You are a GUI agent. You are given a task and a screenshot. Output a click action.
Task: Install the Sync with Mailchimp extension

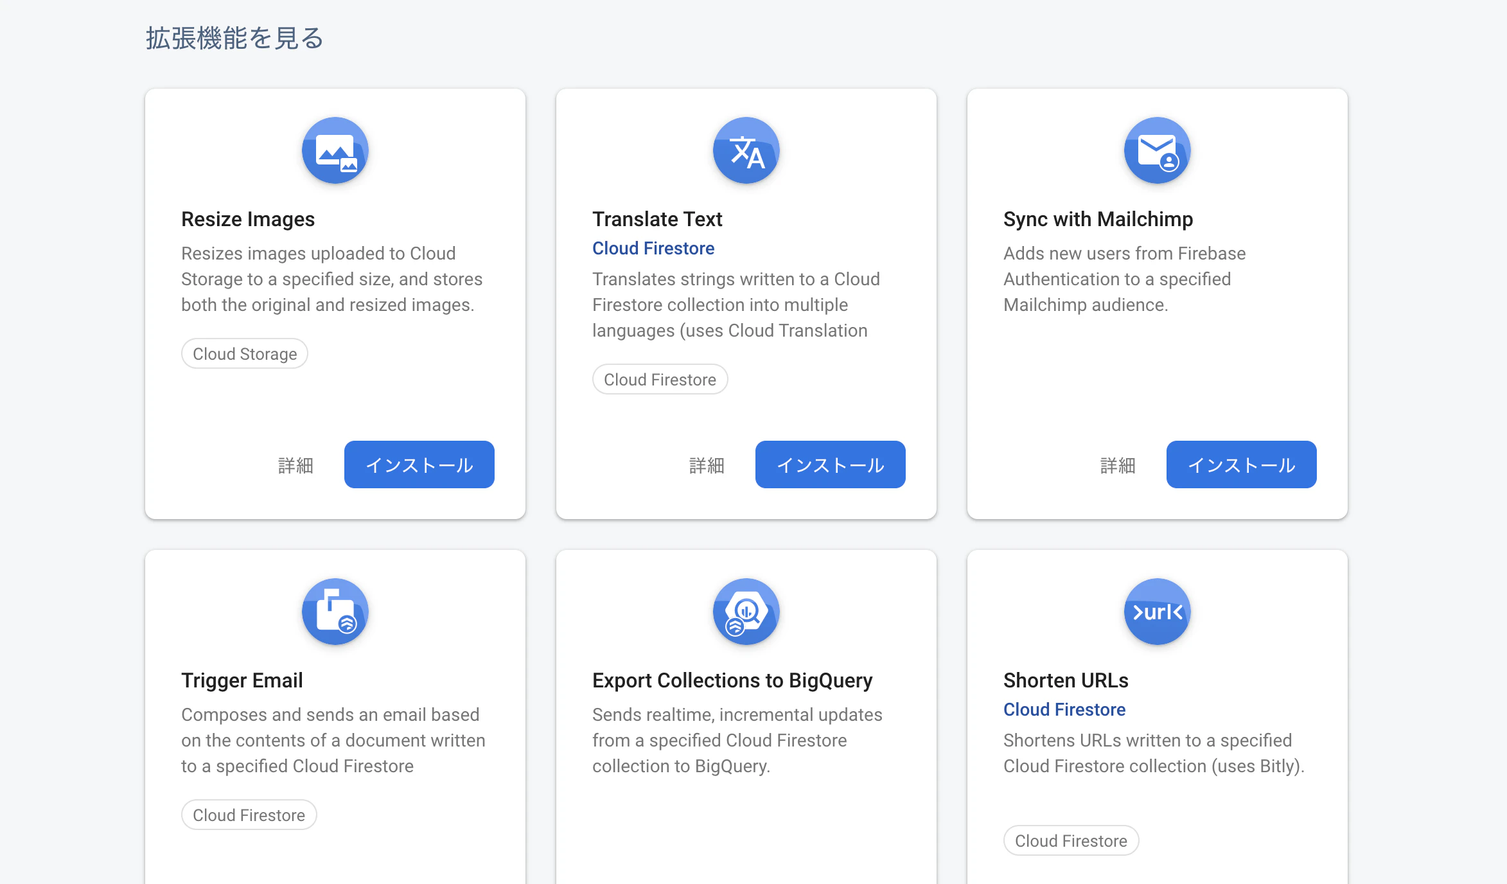1242,464
